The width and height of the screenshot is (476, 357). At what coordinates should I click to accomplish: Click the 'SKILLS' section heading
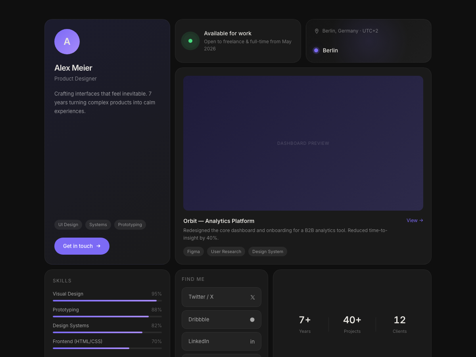point(62,281)
